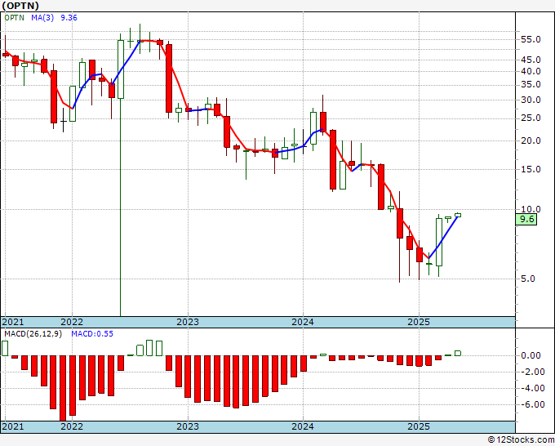Click 2023 on the price chart time axis
This screenshot has width=555, height=446.
click(x=188, y=322)
